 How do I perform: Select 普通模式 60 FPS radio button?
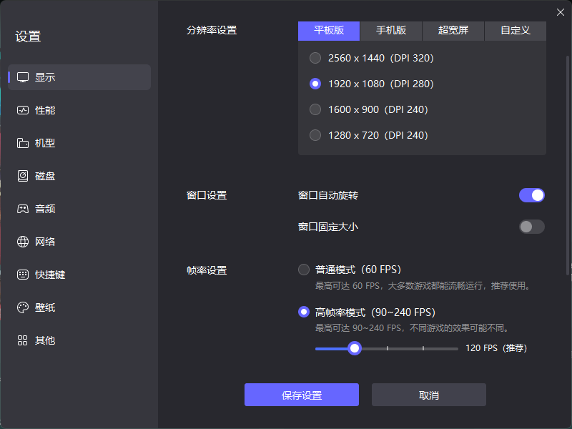coord(304,270)
